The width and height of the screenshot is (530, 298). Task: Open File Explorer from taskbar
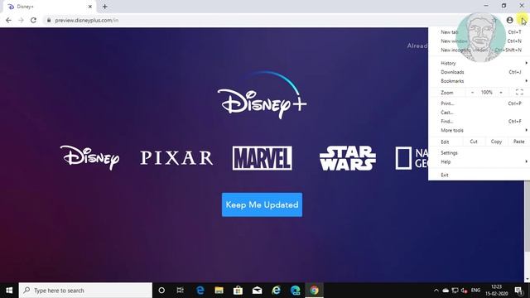219,291
